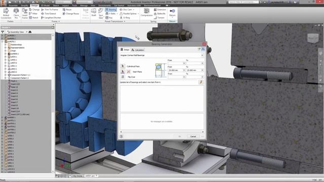Viewport: 324px width, 182px height.
Task: Close the Bearing Generator dialog
Action: pos(204,44)
